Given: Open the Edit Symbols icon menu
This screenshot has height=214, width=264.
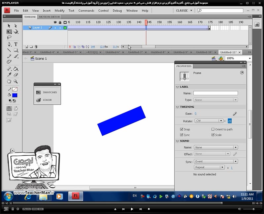Looking at the screenshot, I should (221, 59).
